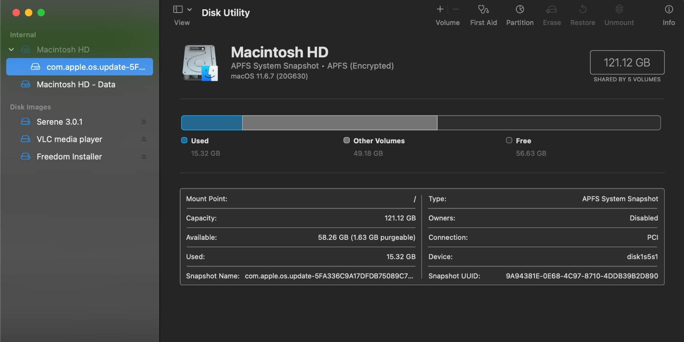The image size is (684, 342).
Task: Click the Unmount toolbar icon
Action: coord(619,9)
